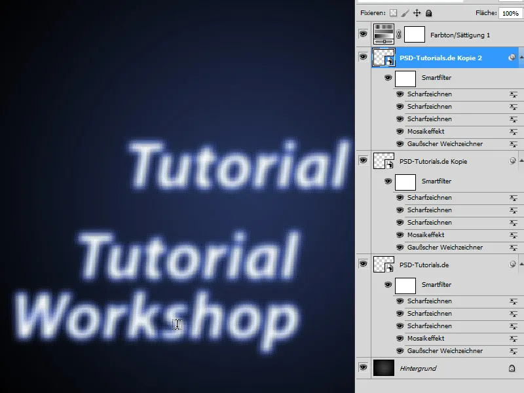524x393 pixels.
Task: Open blending options for Mosaikeffekt under Kopie 2
Action: click(514, 132)
